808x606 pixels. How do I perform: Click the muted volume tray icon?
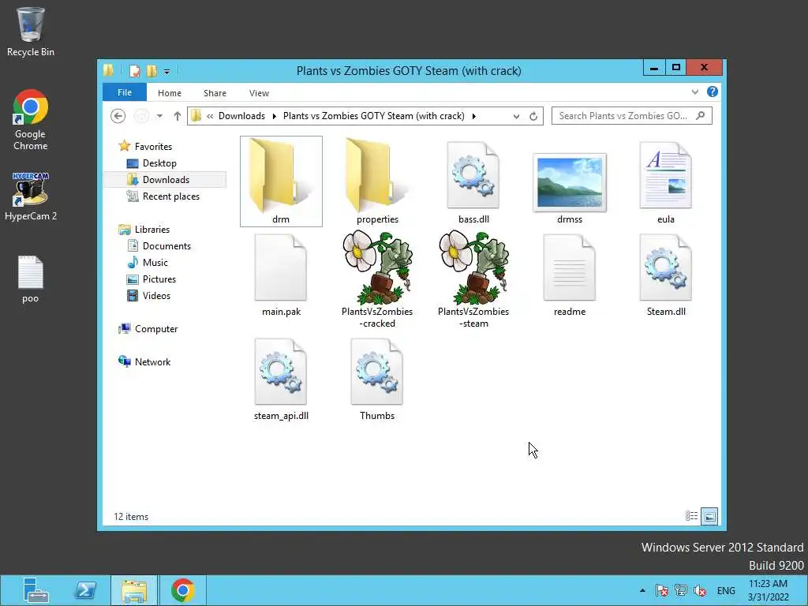point(701,590)
